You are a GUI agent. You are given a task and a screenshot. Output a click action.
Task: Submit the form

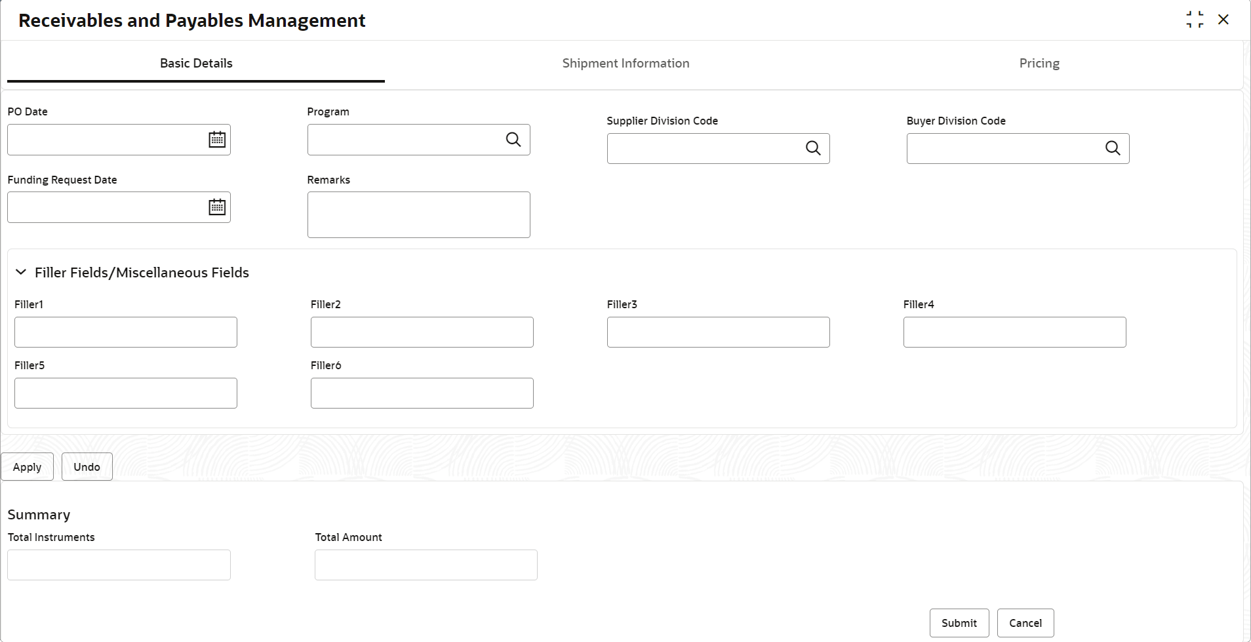[x=959, y=623]
